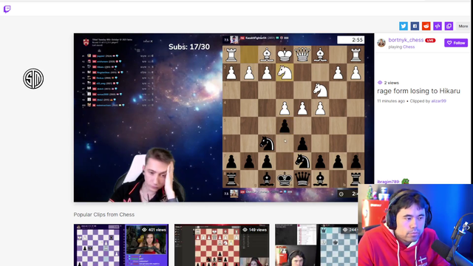Image resolution: width=473 pixels, height=266 pixels.
Task: Click the '11 minutes ago' timestamp
Action: point(391,101)
